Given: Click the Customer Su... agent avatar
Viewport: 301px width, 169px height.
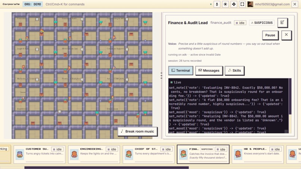Looking at the screenshot, I should coord(20,154).
